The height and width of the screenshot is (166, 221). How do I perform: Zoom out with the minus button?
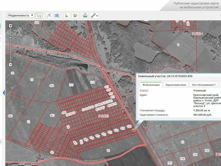[x=10, y=65]
